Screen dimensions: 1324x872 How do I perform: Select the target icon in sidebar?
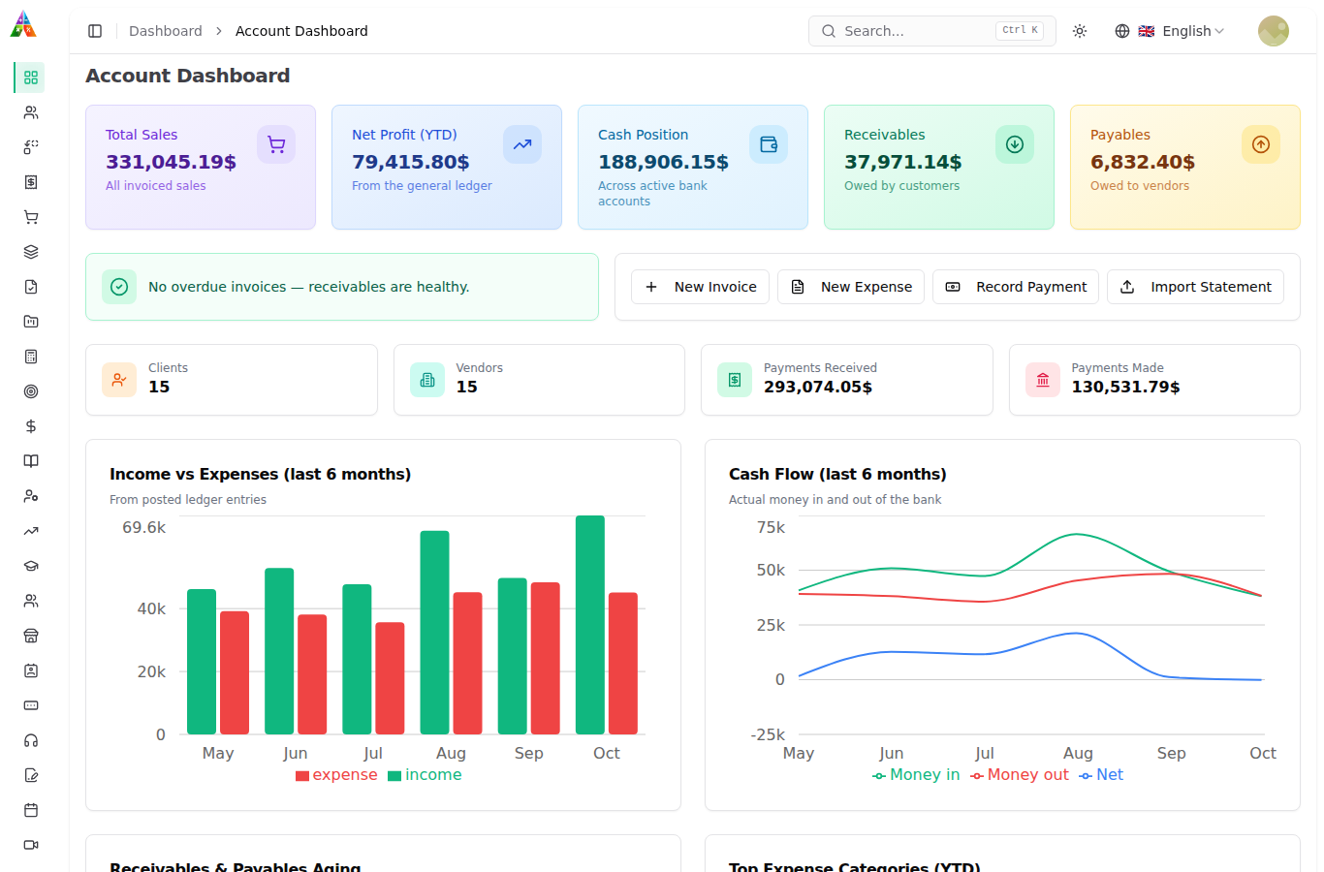(x=31, y=391)
